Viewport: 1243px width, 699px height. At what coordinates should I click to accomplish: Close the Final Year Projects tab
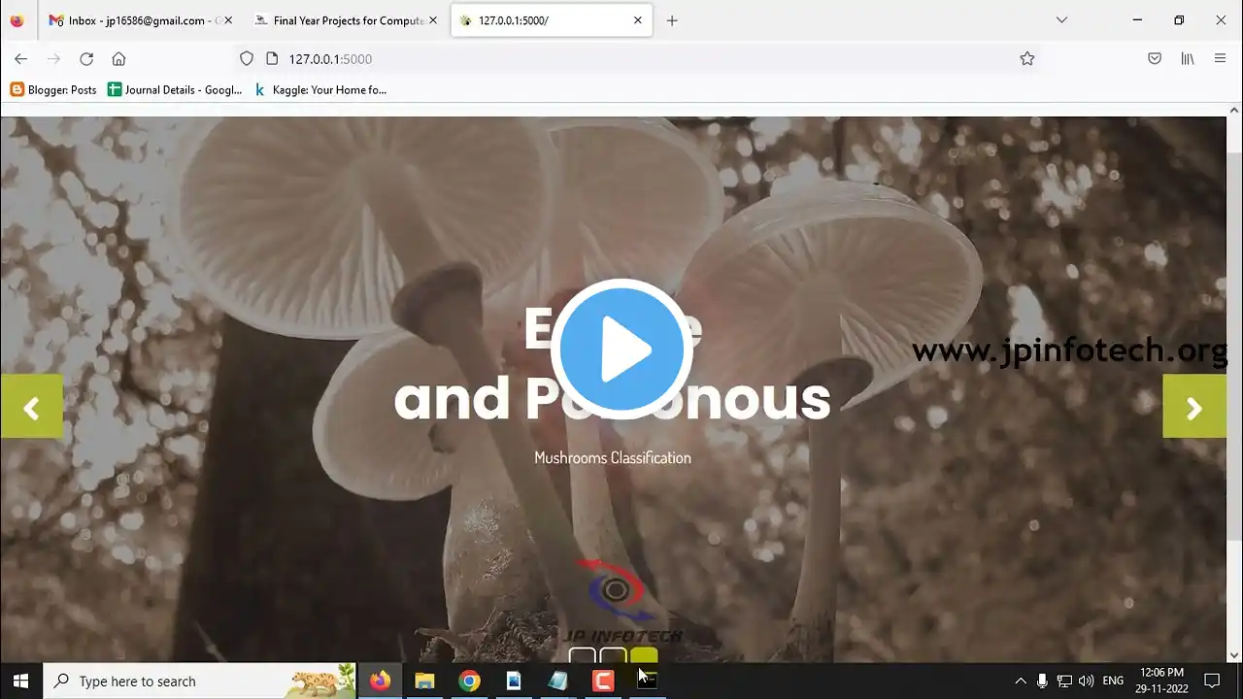point(432,20)
